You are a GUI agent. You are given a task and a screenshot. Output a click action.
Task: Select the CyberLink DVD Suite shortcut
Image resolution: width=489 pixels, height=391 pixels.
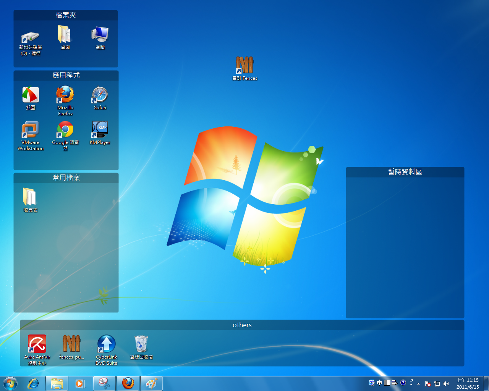(x=107, y=350)
